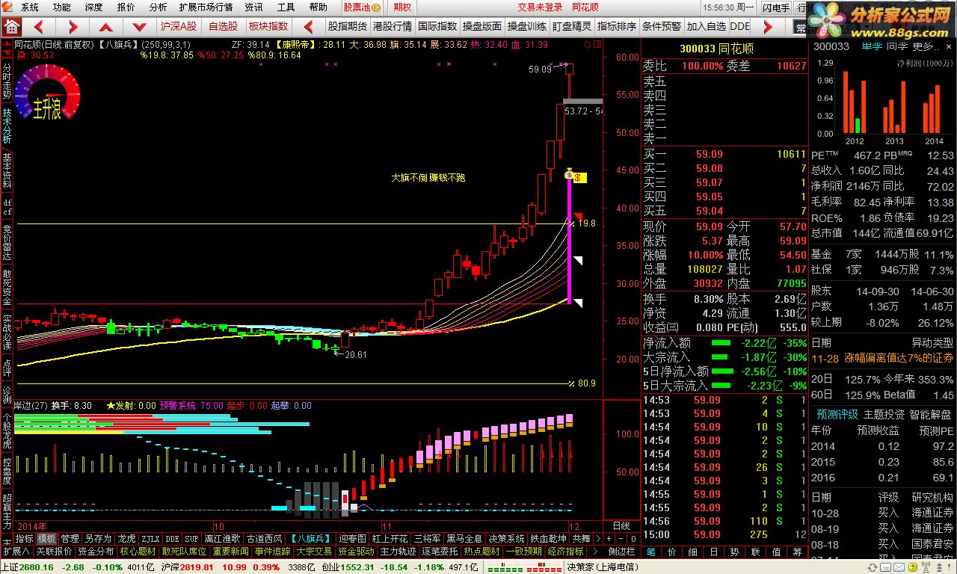Screen dimensions: 957x574
Task: Switch to the 技术分析 side tab
Action: [x=7, y=125]
